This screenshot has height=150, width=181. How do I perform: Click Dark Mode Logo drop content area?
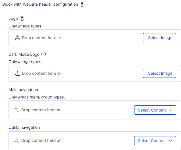[95, 74]
